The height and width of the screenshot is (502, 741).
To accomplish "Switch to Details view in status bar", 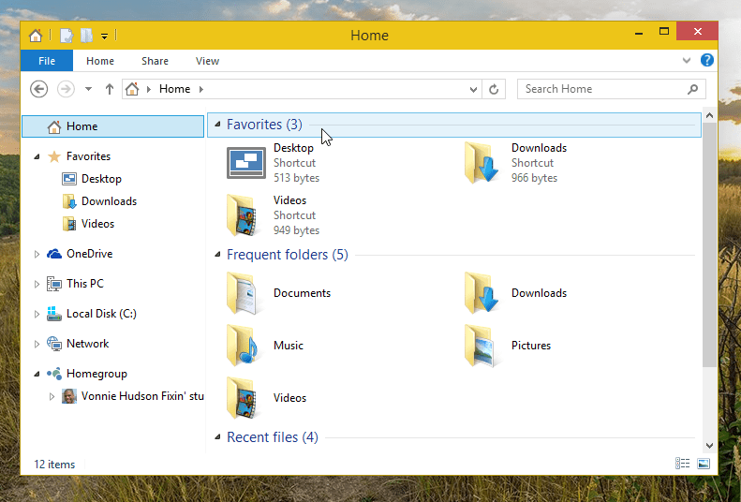I will coord(682,464).
